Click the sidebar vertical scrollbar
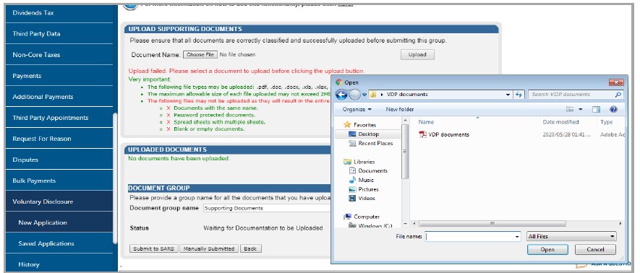This screenshot has width=640, height=273. pos(115,178)
